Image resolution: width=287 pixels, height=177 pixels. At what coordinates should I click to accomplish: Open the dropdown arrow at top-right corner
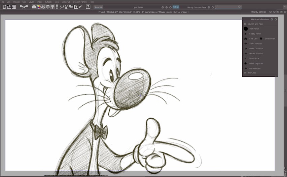(285, 7)
